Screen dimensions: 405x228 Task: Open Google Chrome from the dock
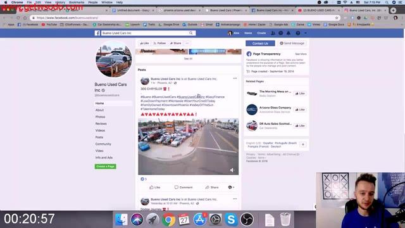(168, 219)
